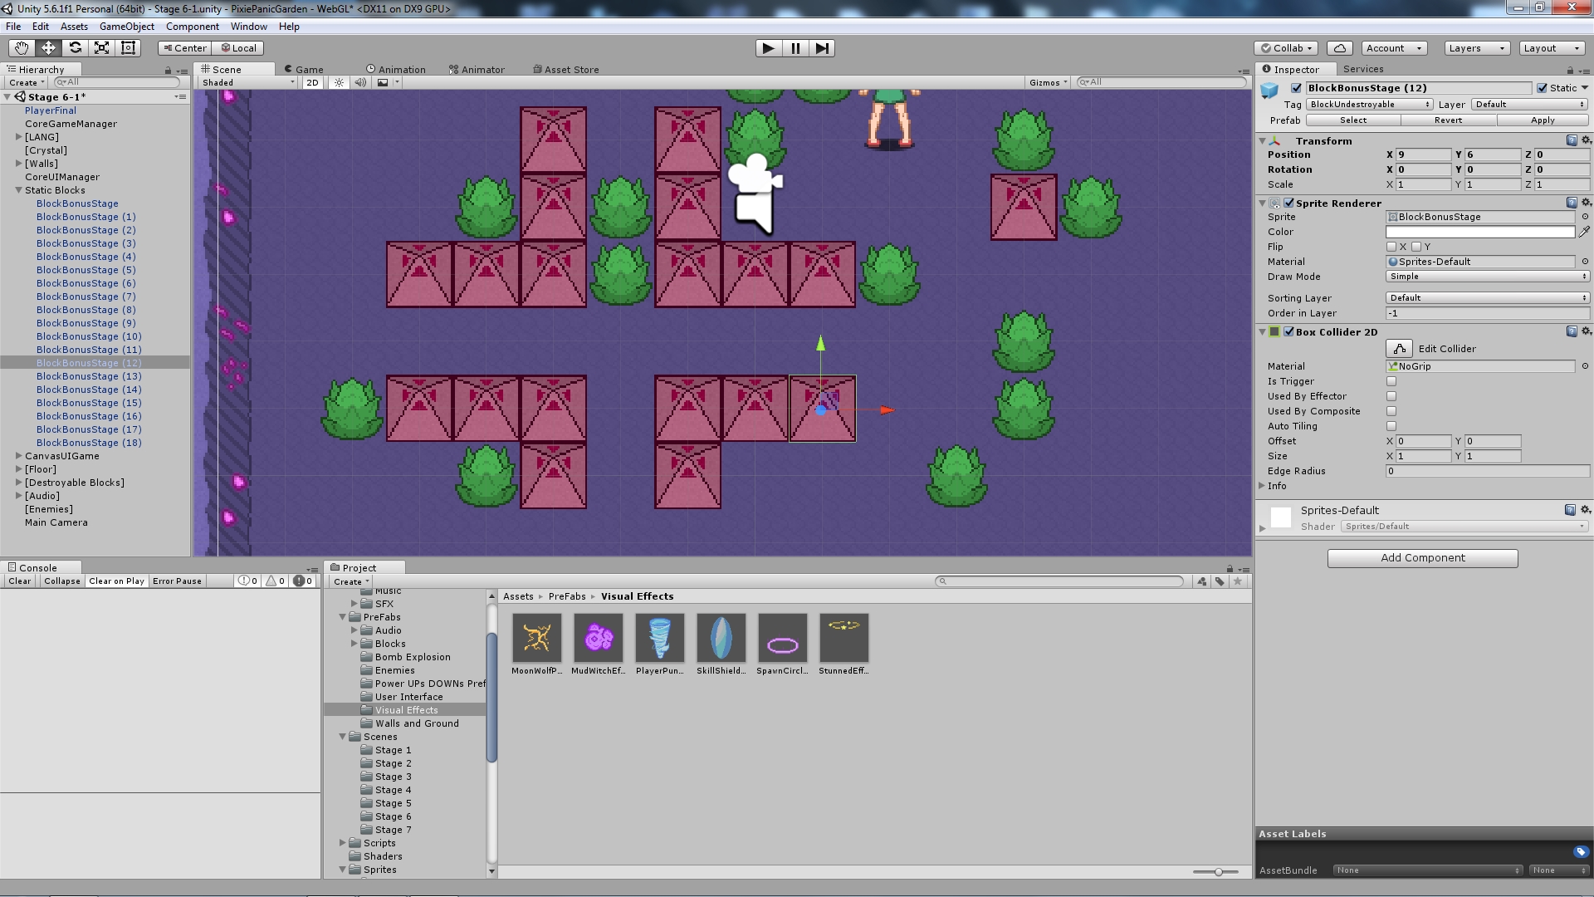Enable Used By Effector checkbox
The height and width of the screenshot is (897, 1594).
click(1391, 396)
